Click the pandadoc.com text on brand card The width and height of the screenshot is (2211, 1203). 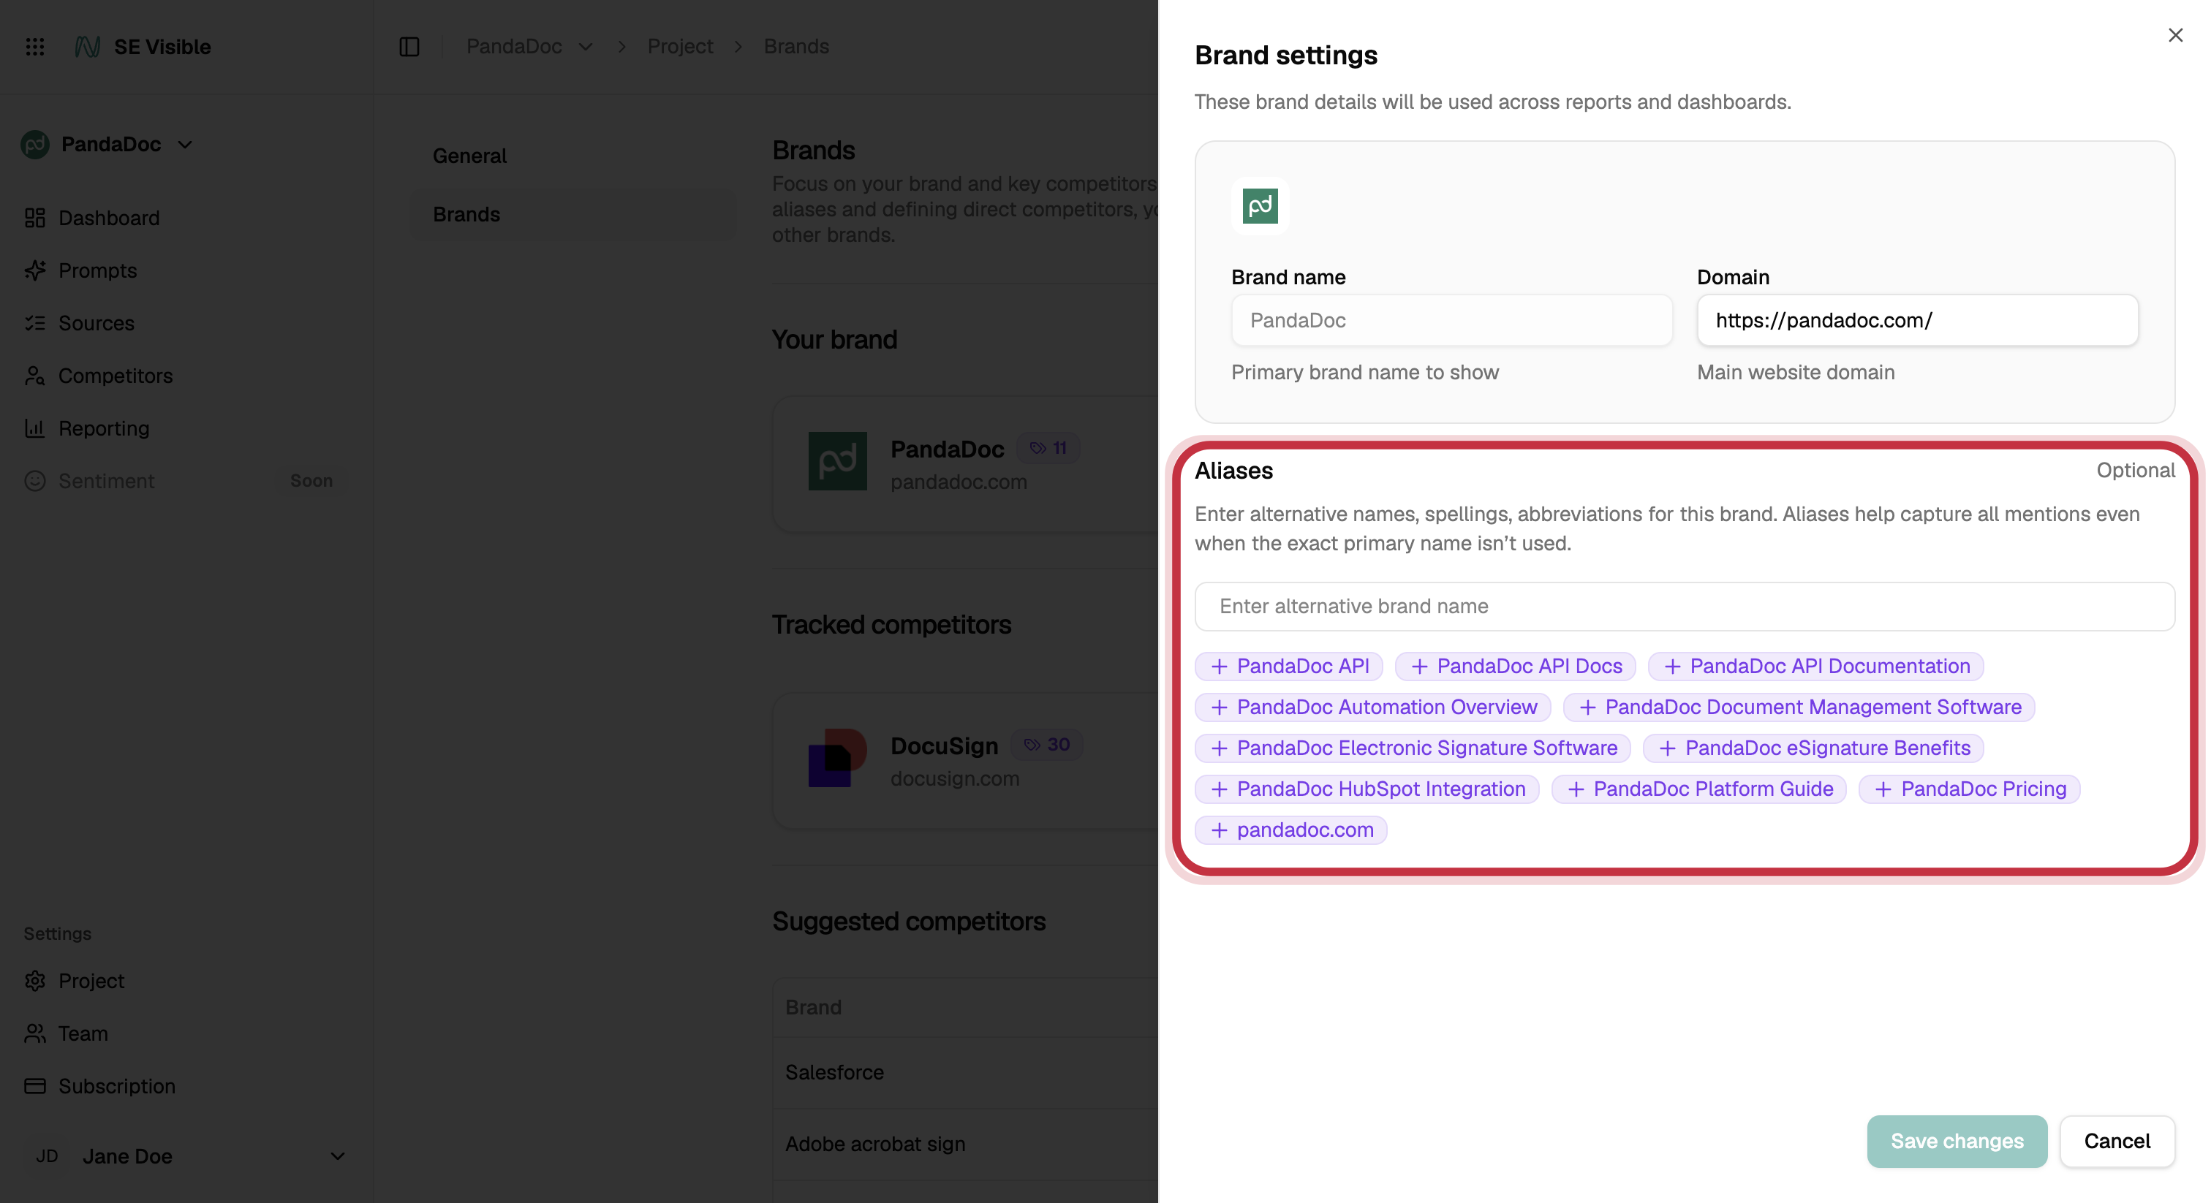coord(959,482)
